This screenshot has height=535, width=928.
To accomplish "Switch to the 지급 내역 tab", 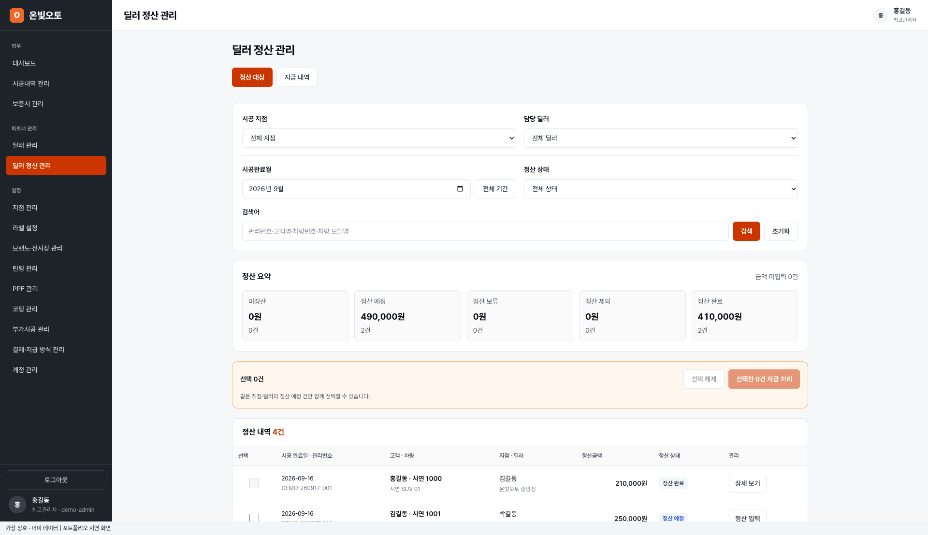I will [297, 77].
